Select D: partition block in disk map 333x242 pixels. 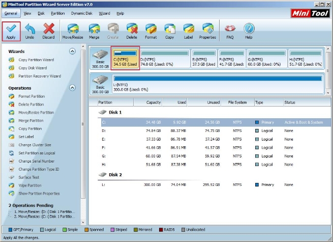(165, 59)
